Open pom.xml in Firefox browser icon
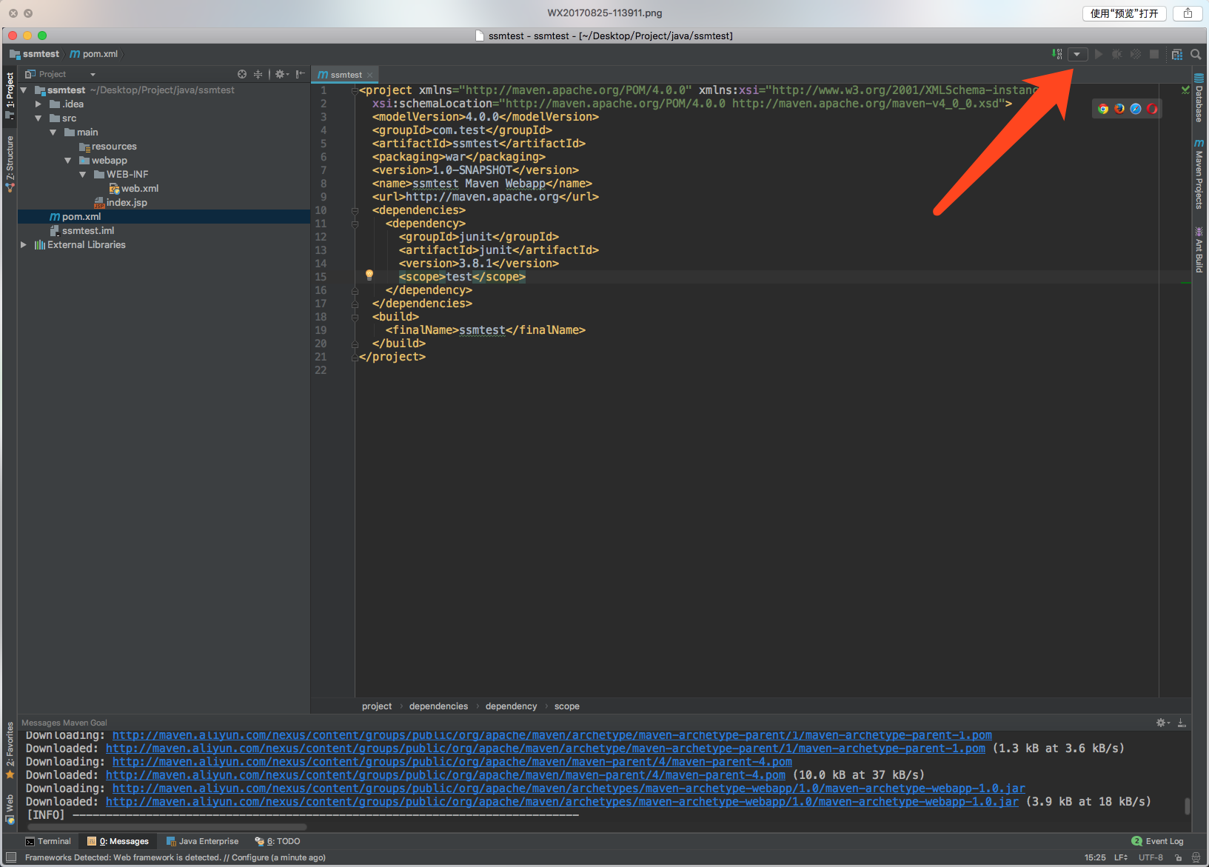Viewport: 1209px width, 867px height. coord(1119,109)
